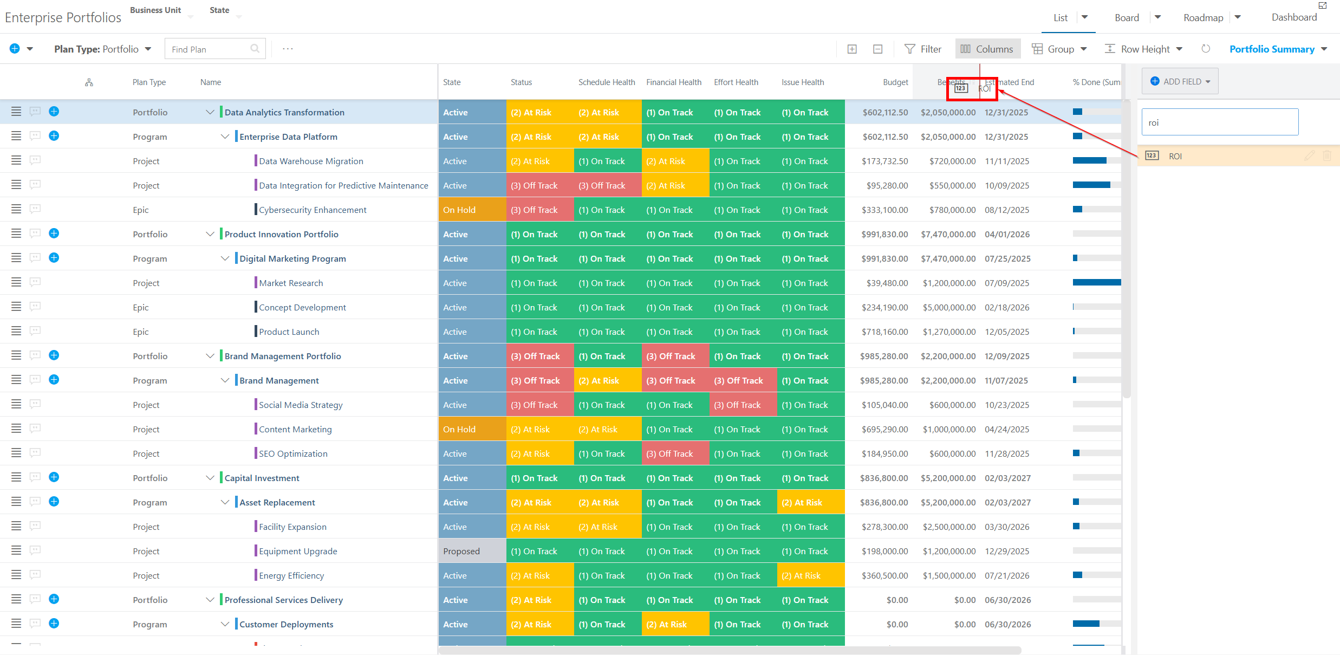Image resolution: width=1340 pixels, height=655 pixels.
Task: Open Plan Type Portfolio dropdown
Action: pos(103,49)
